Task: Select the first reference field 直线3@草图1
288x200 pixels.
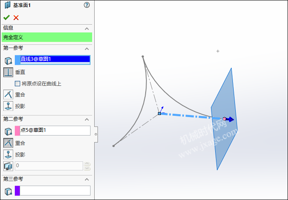Action: 55,60
